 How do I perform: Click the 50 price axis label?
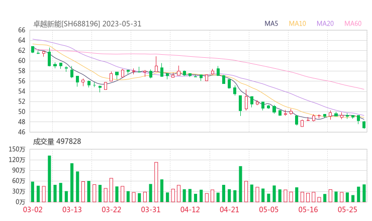point(22,112)
